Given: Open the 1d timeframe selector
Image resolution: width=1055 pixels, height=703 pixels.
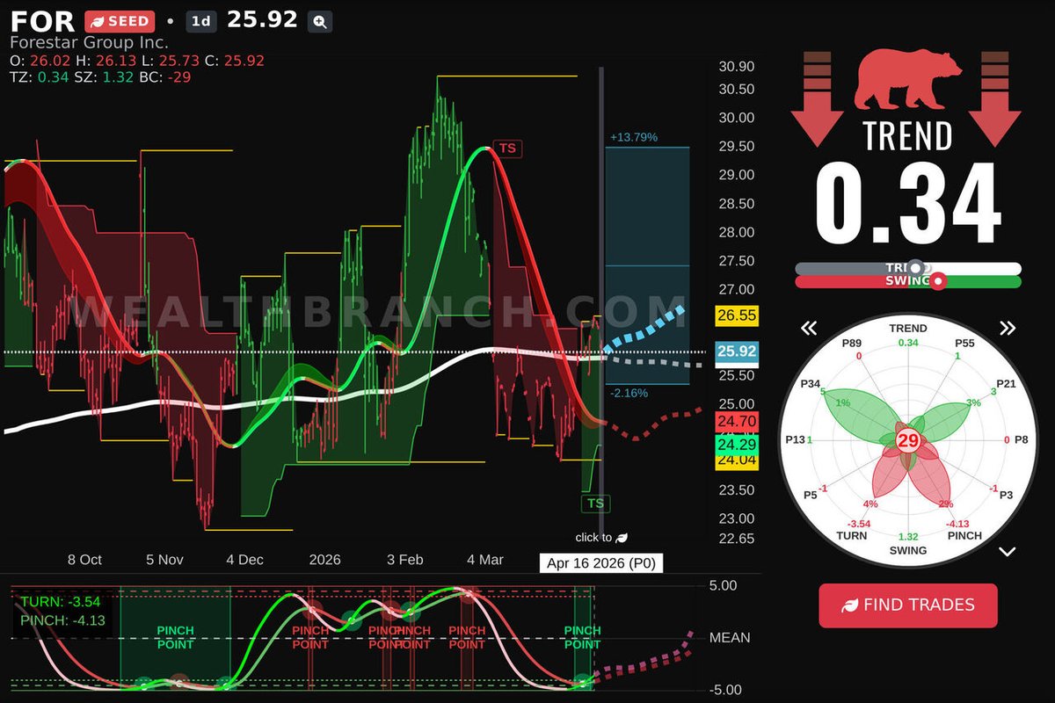Looking at the screenshot, I should (x=201, y=20).
